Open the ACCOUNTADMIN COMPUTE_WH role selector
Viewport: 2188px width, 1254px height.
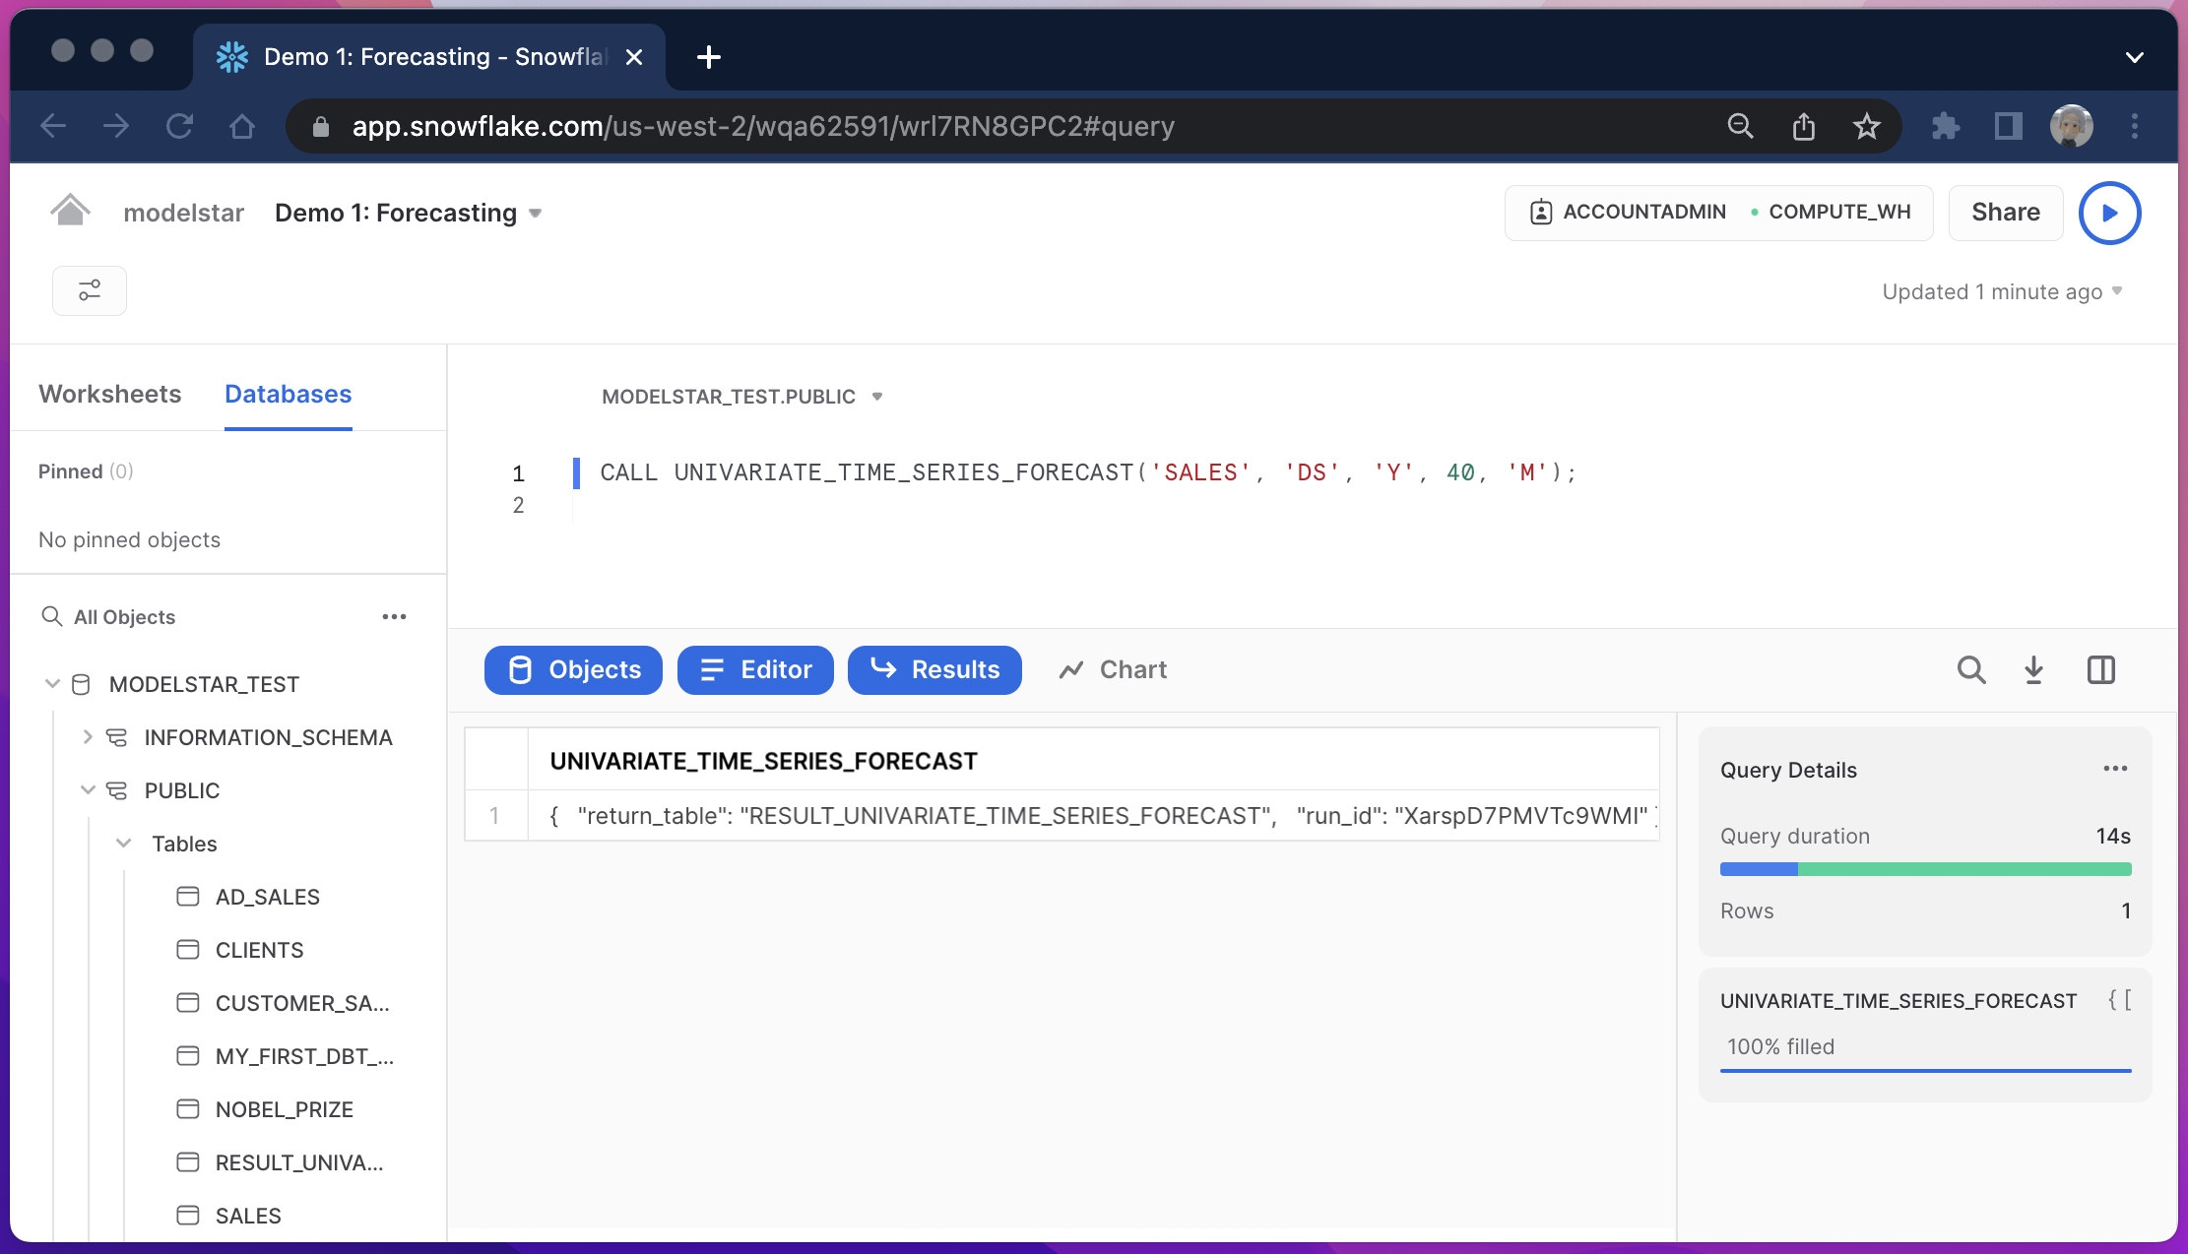point(1718,213)
